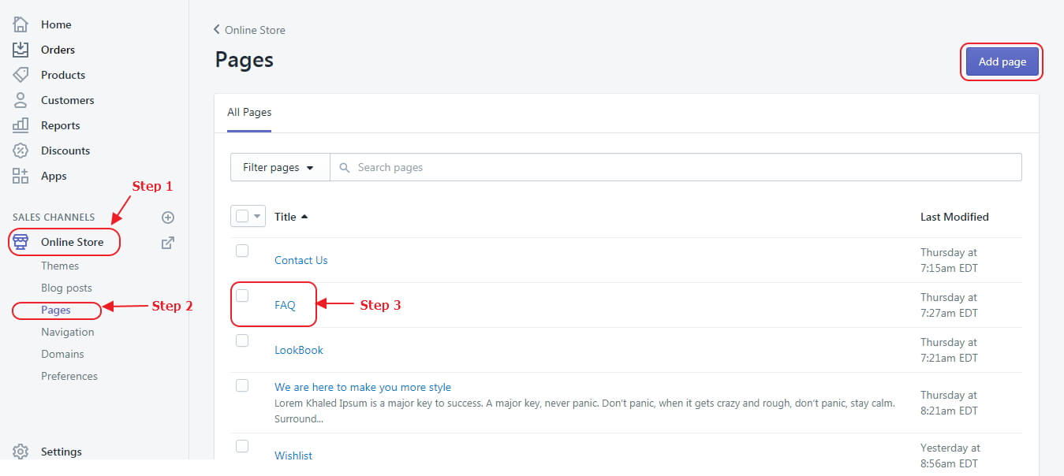Screen dimensions: 1064x476
Task: Click the Last Modified column header
Action: [954, 217]
